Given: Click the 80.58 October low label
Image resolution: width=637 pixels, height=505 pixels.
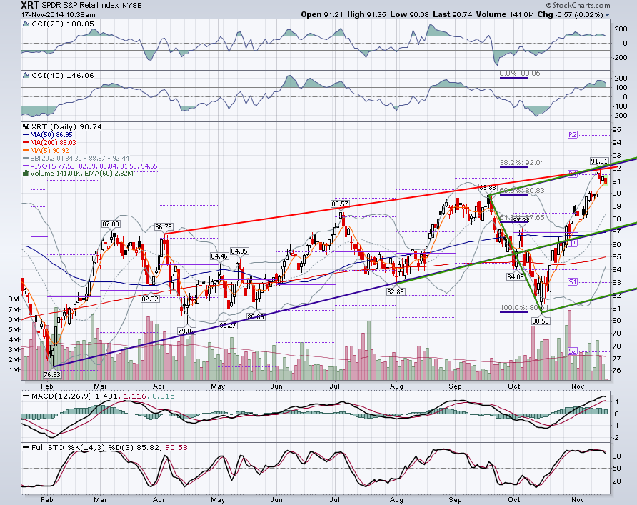Looking at the screenshot, I should (541, 321).
